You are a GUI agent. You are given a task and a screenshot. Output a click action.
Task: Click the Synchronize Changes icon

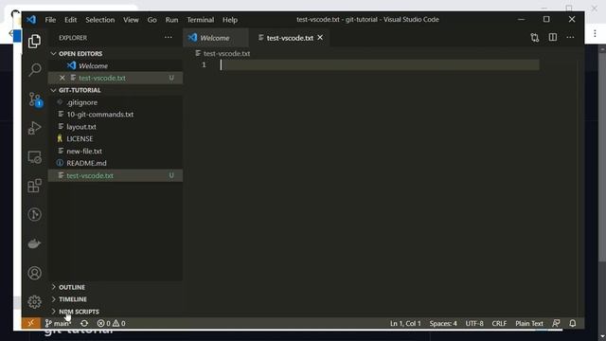[x=84, y=323]
